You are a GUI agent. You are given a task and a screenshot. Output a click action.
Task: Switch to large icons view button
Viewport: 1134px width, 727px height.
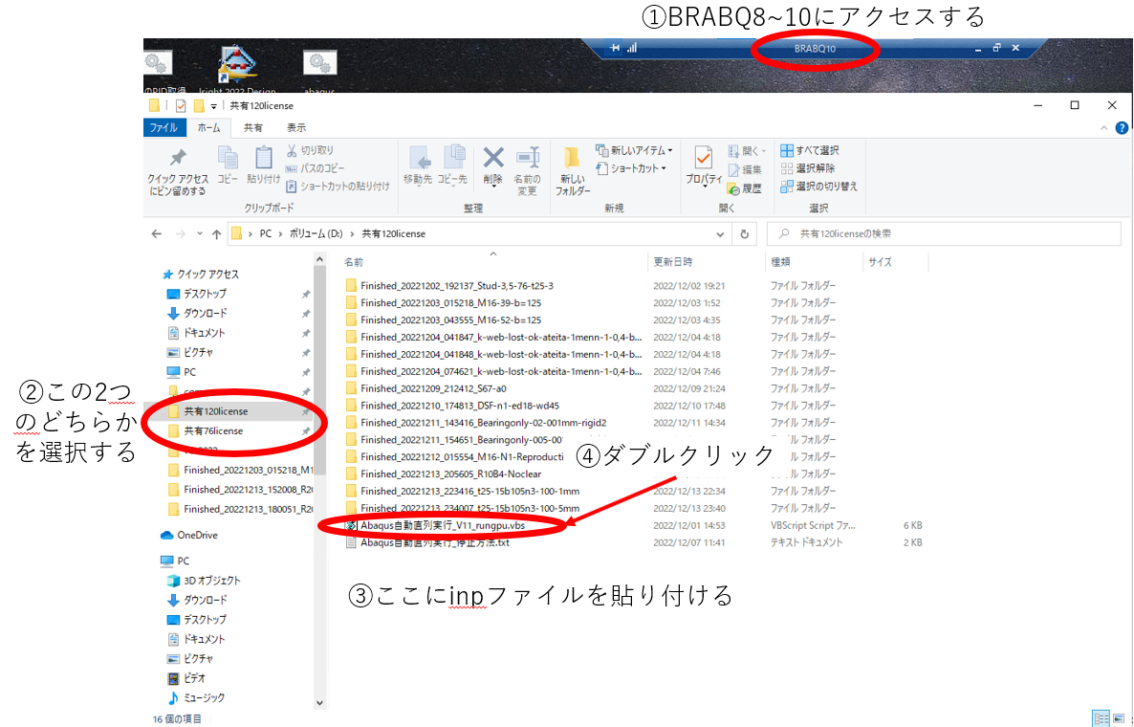click(1118, 718)
